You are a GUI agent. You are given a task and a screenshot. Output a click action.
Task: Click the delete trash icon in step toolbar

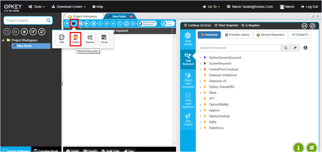coord(100,24)
